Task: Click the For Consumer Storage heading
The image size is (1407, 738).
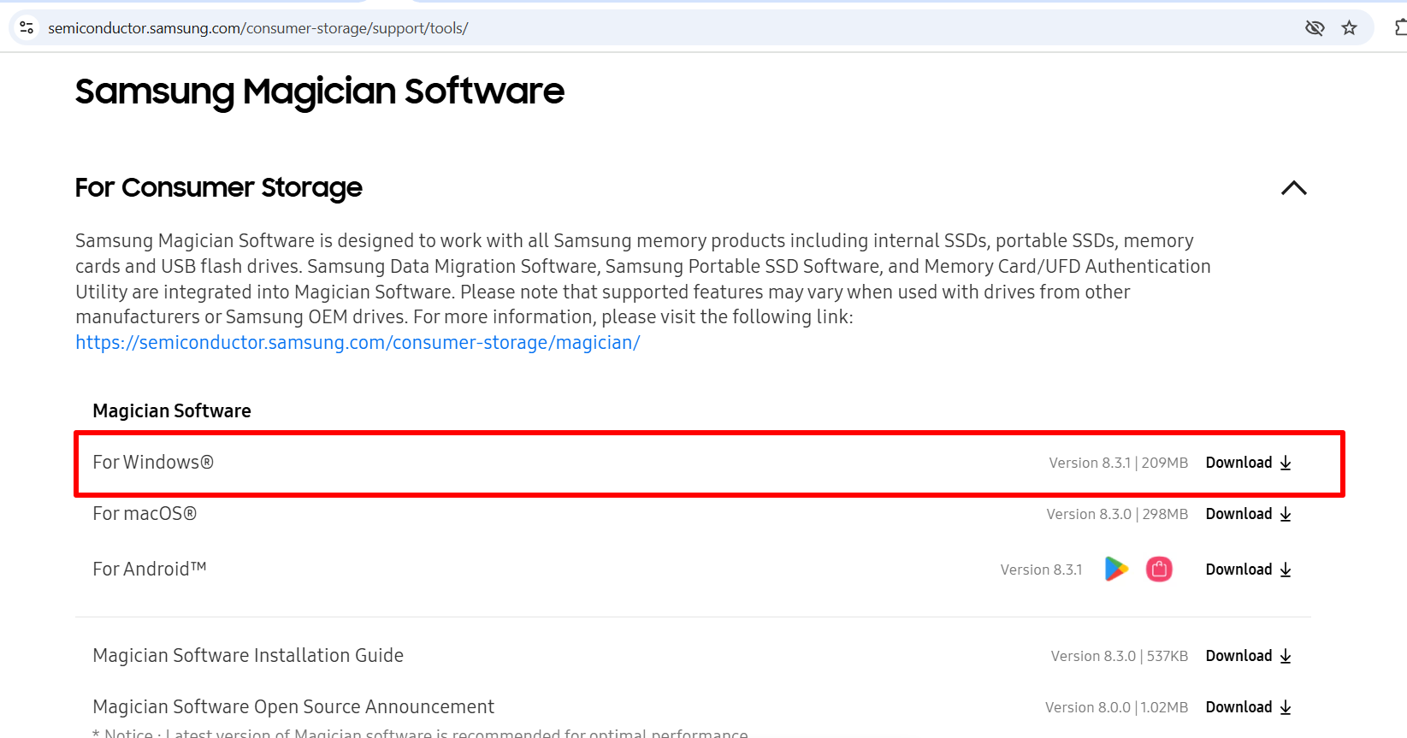Action: coord(218,188)
